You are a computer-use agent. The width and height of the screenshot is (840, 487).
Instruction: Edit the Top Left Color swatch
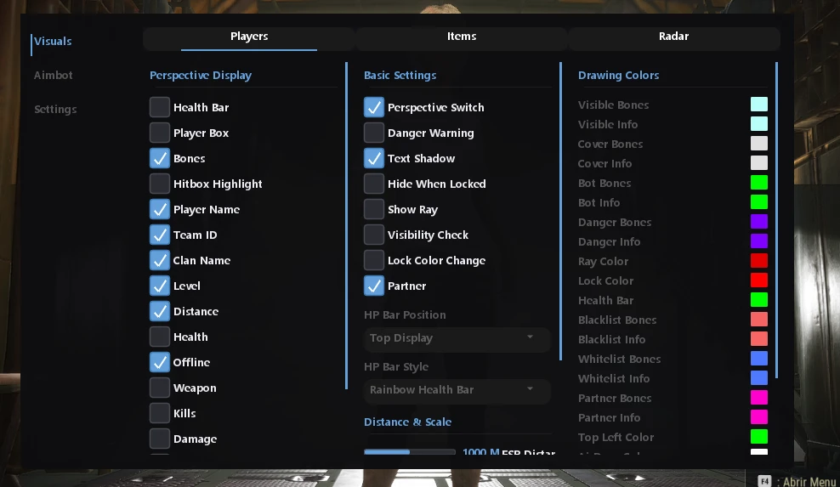point(759,437)
